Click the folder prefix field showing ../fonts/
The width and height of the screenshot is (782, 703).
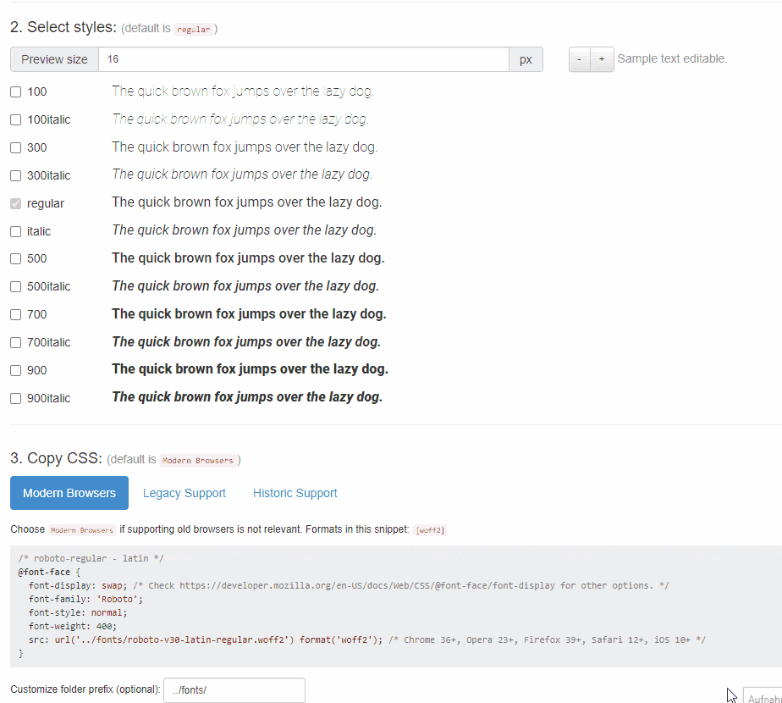tap(234, 689)
